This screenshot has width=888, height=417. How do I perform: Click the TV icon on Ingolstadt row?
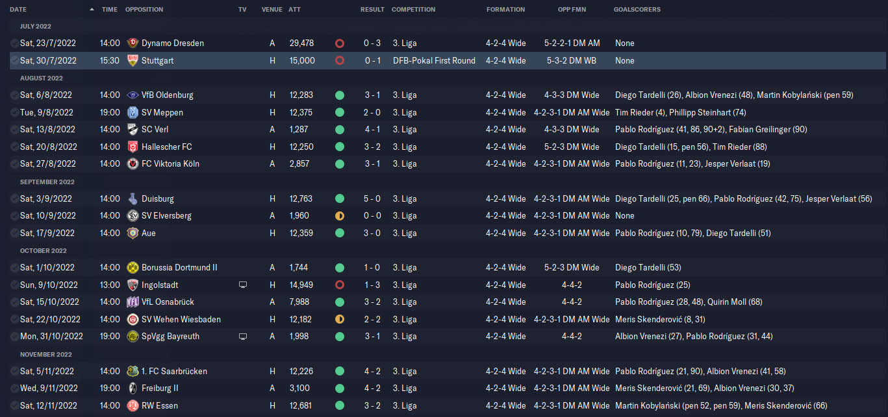tap(243, 285)
